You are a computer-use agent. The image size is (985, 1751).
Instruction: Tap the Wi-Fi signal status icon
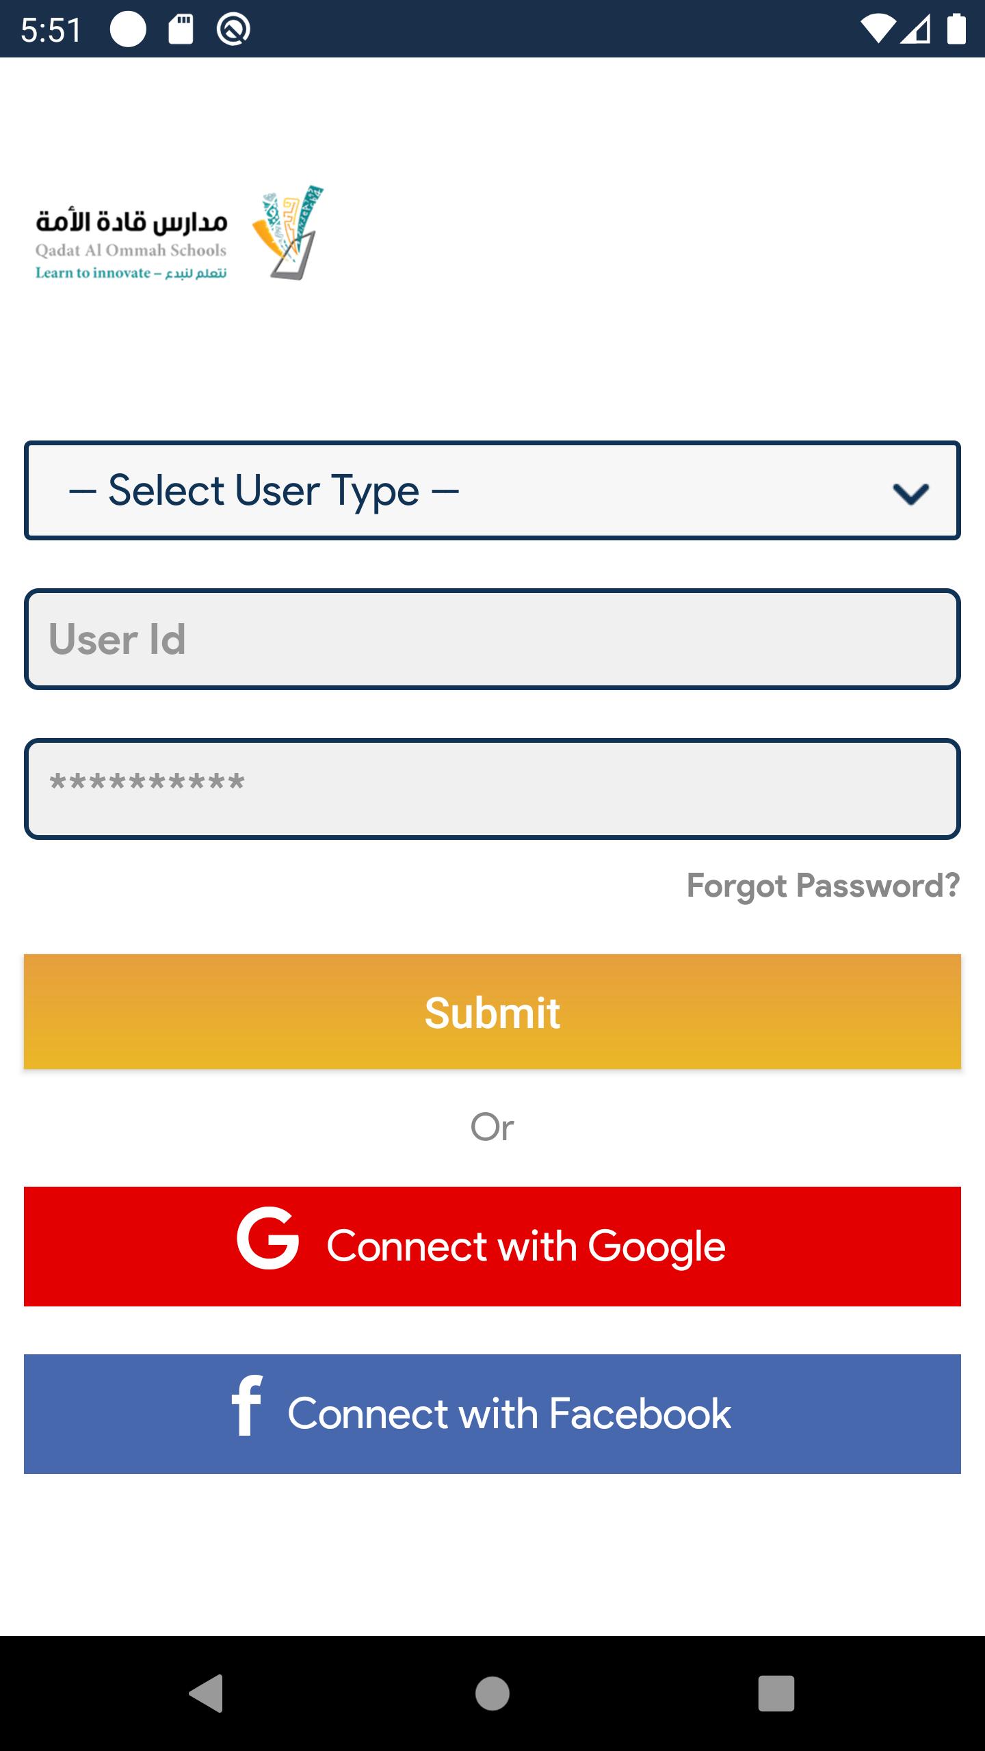(x=878, y=30)
